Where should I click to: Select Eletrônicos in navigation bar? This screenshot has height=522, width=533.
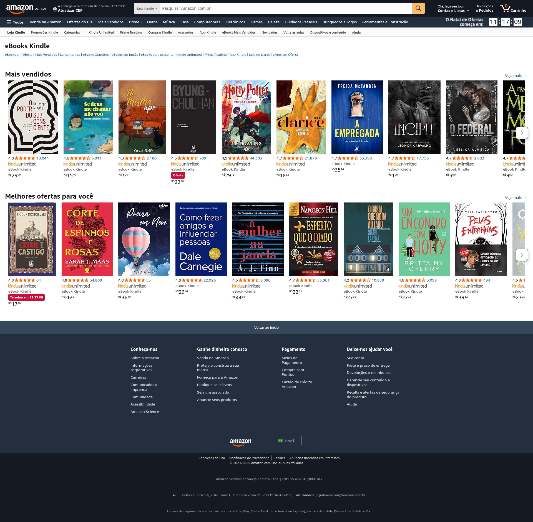click(x=235, y=22)
